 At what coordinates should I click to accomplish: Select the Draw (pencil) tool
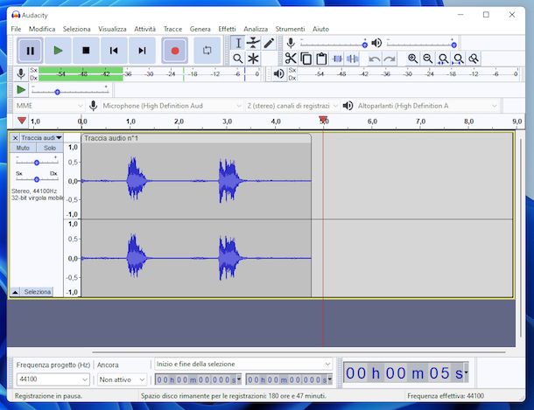click(269, 43)
